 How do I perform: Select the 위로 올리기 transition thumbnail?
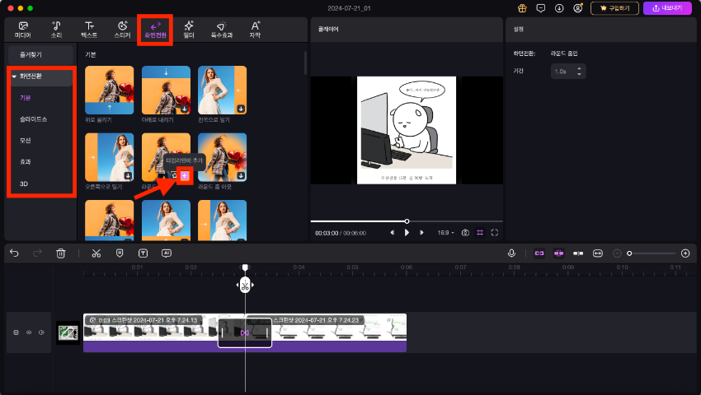(x=110, y=90)
